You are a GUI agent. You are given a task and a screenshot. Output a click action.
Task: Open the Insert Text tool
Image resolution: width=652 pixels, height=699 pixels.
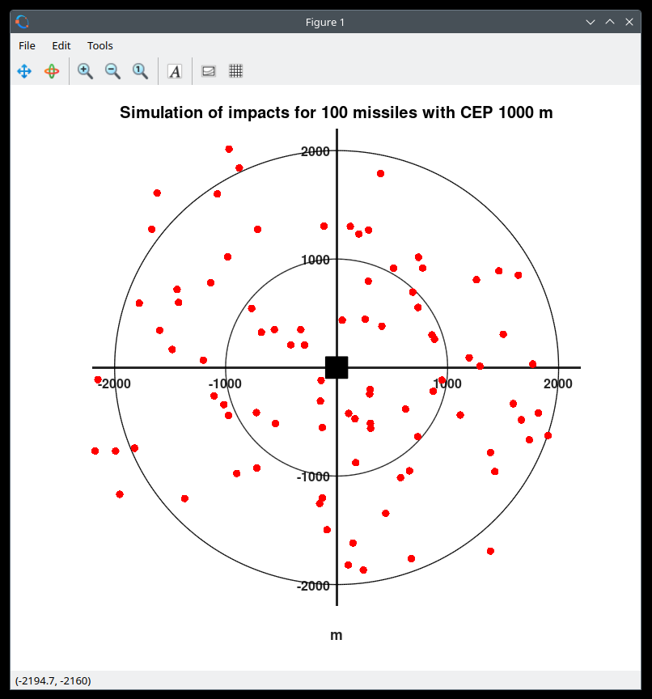point(175,71)
